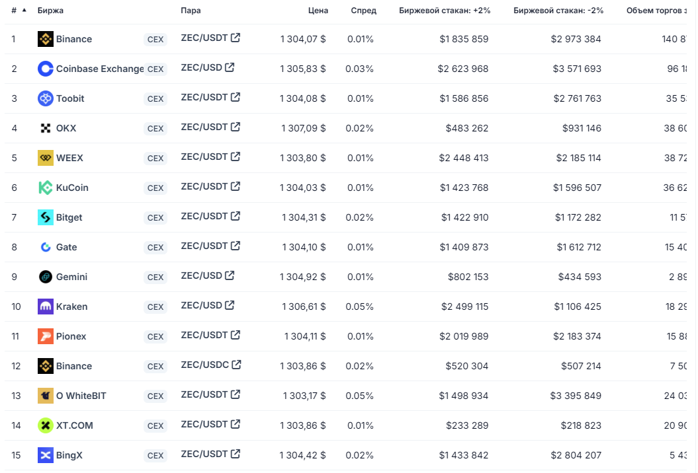Click the Bitget logo icon
This screenshot has width=698, height=473.
point(46,217)
